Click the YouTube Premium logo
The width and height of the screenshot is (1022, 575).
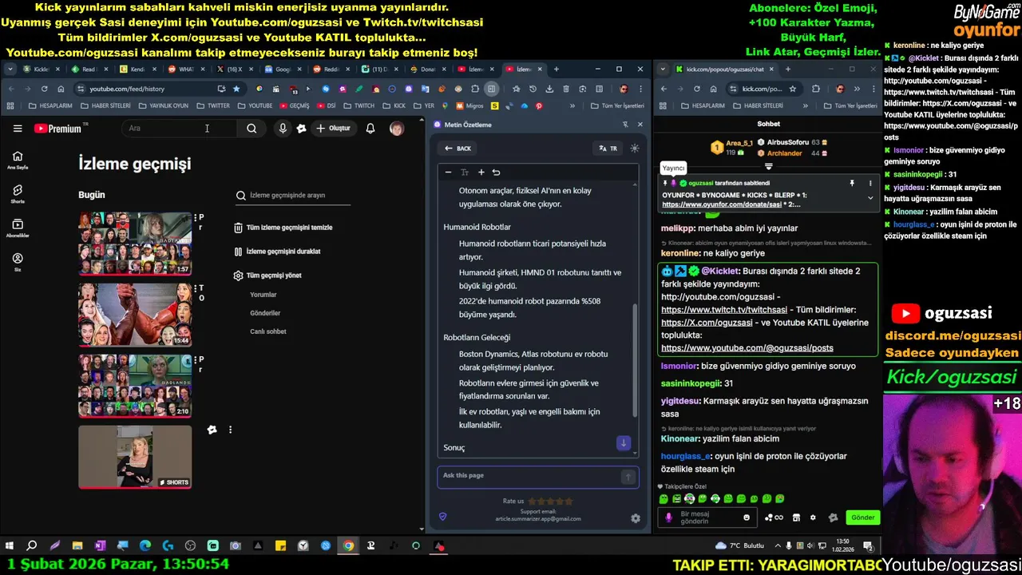57,129
